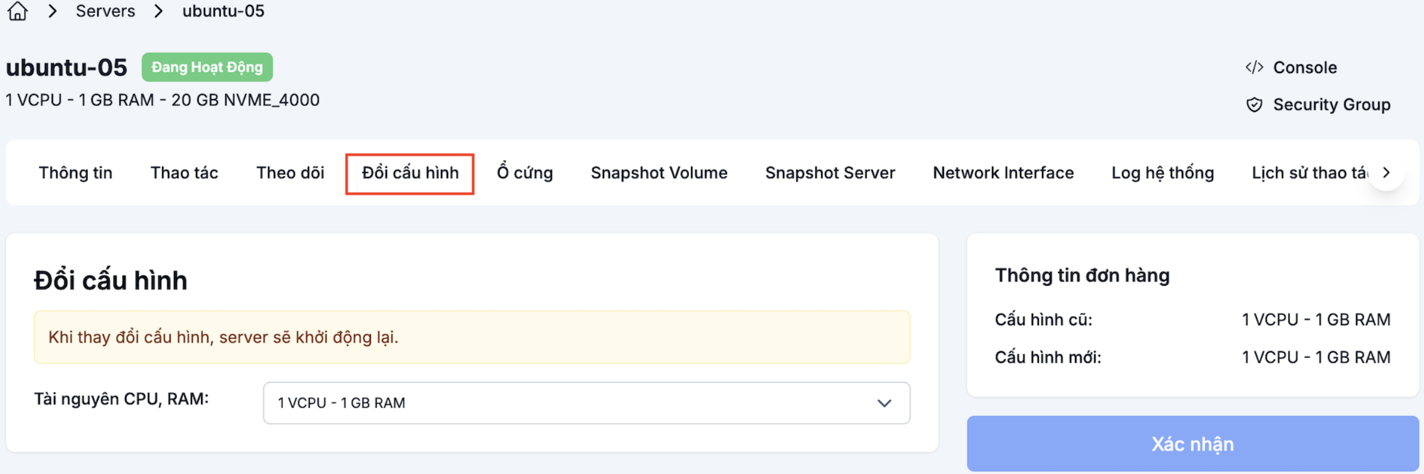Go to Servers in breadcrumb
Image resolution: width=1424 pixels, height=474 pixels.
tap(106, 11)
